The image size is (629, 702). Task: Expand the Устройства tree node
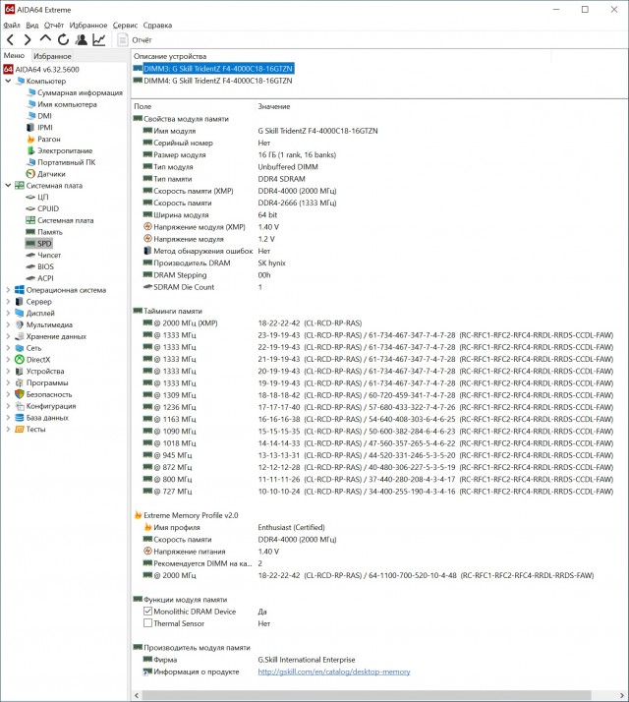(x=8, y=371)
